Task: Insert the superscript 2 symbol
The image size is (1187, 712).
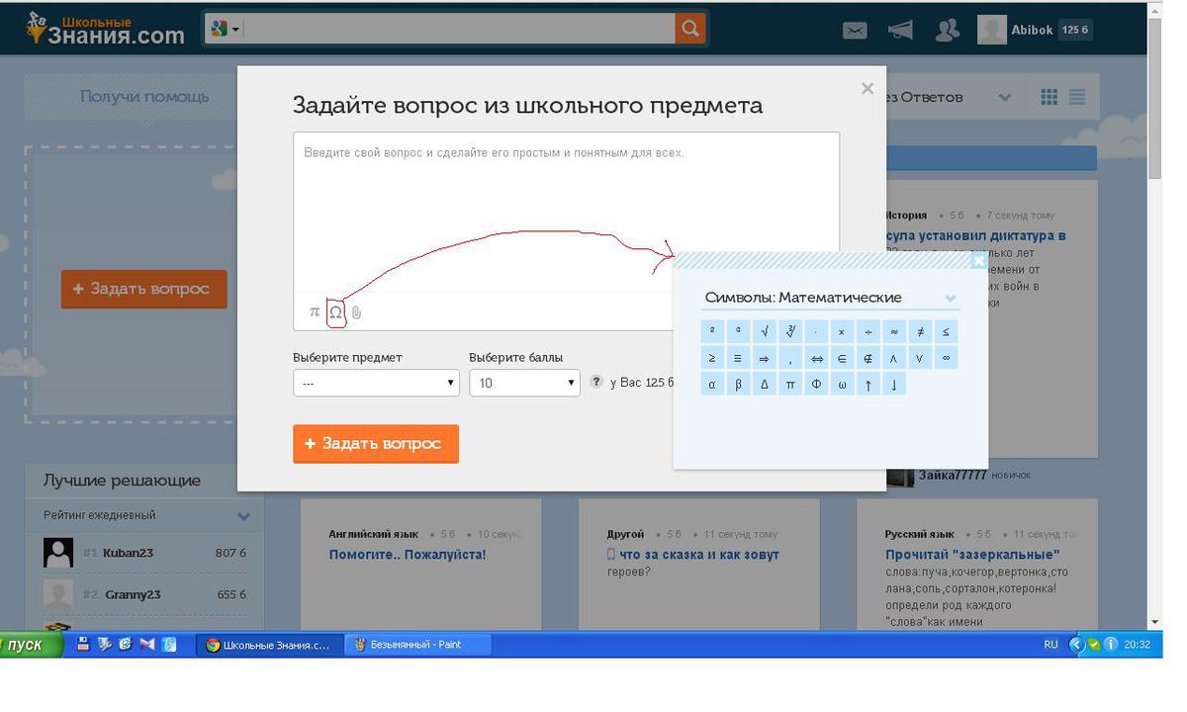Action: (x=712, y=332)
